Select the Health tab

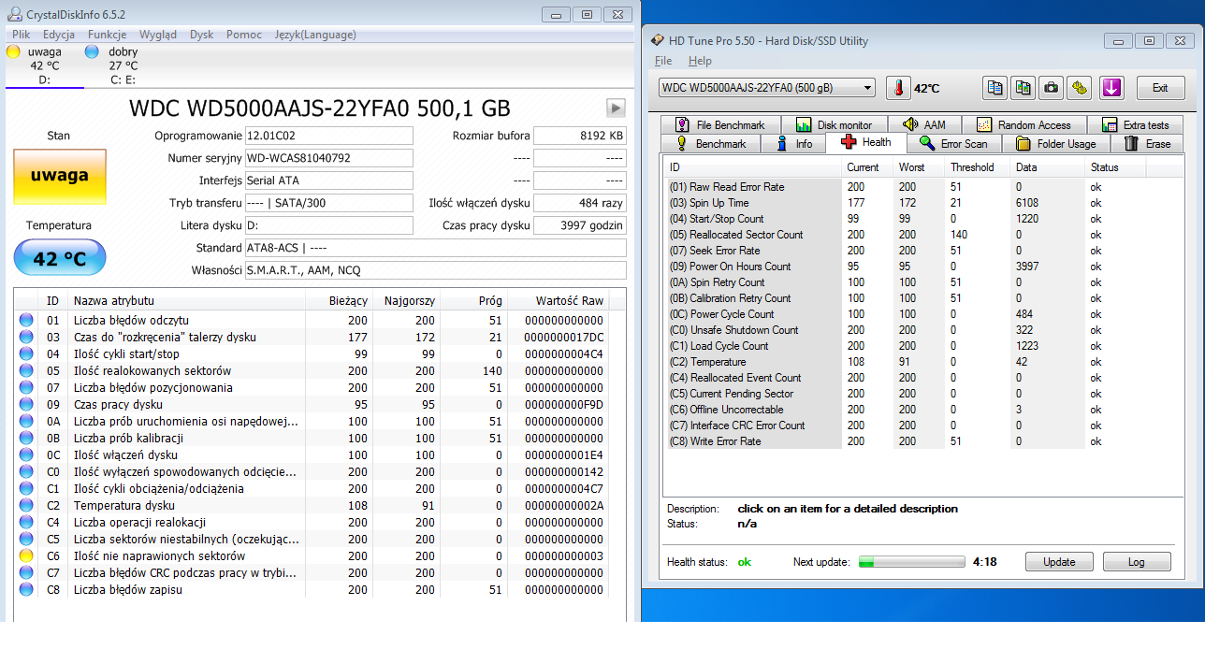[x=866, y=142]
